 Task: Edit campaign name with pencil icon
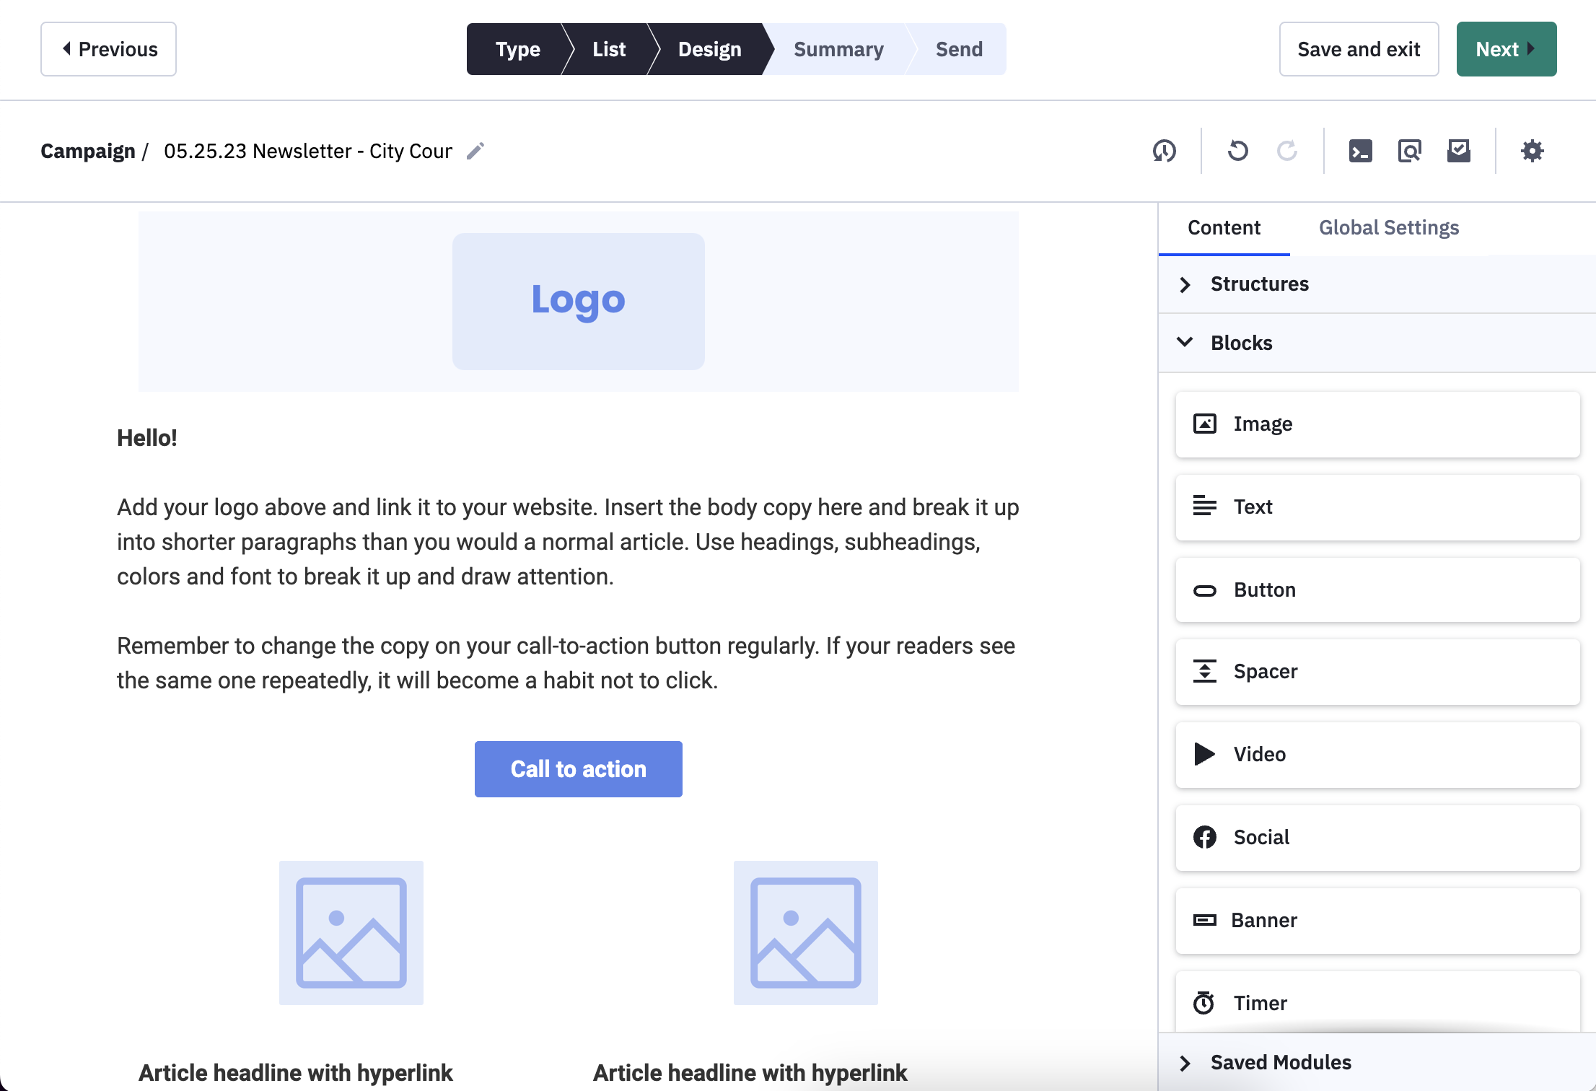(475, 151)
